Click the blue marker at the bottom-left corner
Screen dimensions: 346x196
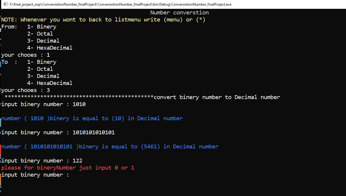pyautogui.click(x=1, y=186)
